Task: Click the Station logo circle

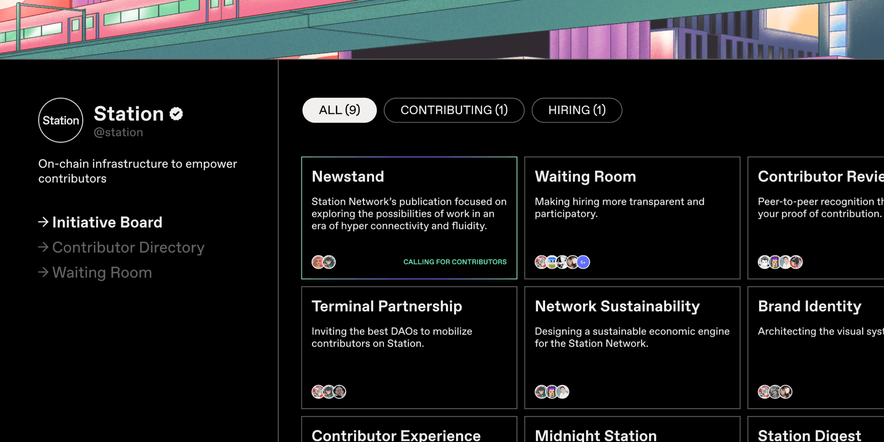Action: coord(61,120)
